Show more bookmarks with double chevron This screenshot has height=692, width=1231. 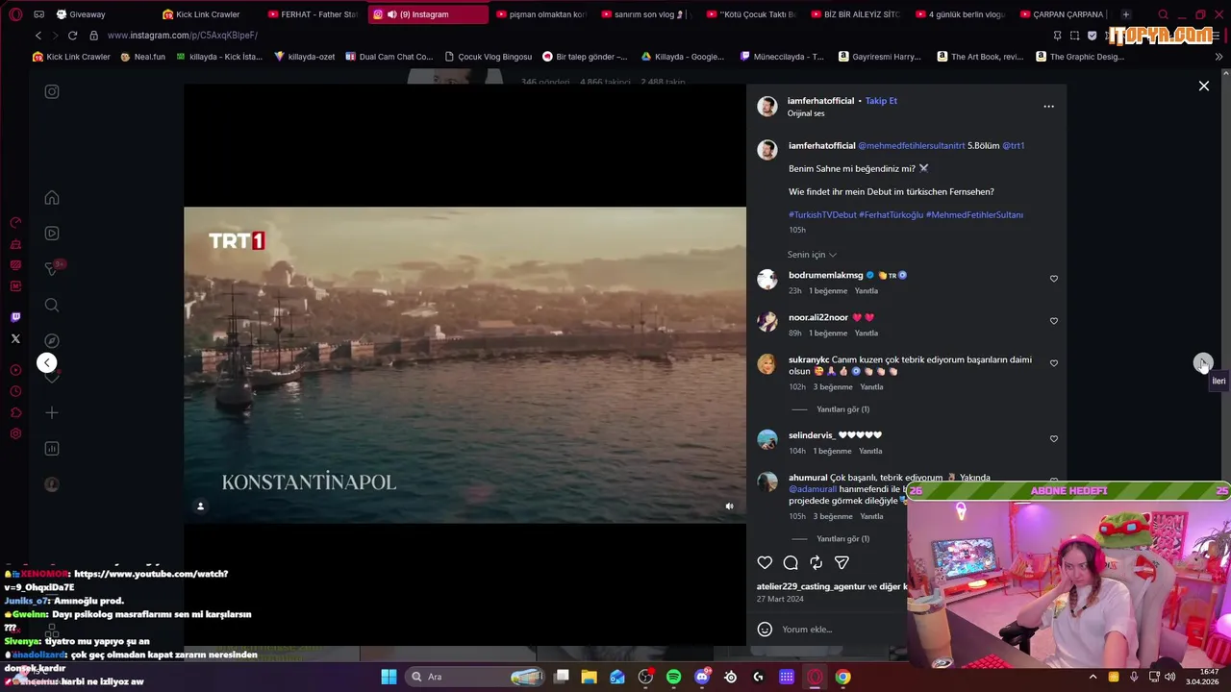[x=1218, y=57]
